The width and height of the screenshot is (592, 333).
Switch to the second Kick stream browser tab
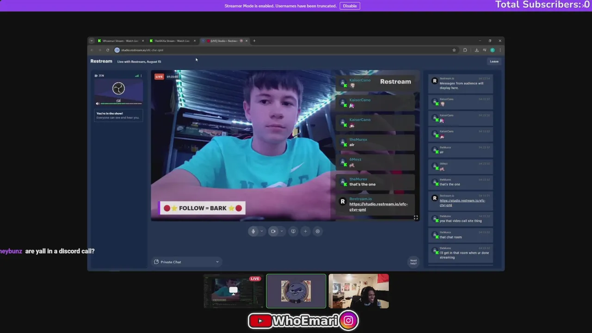tap(172, 41)
